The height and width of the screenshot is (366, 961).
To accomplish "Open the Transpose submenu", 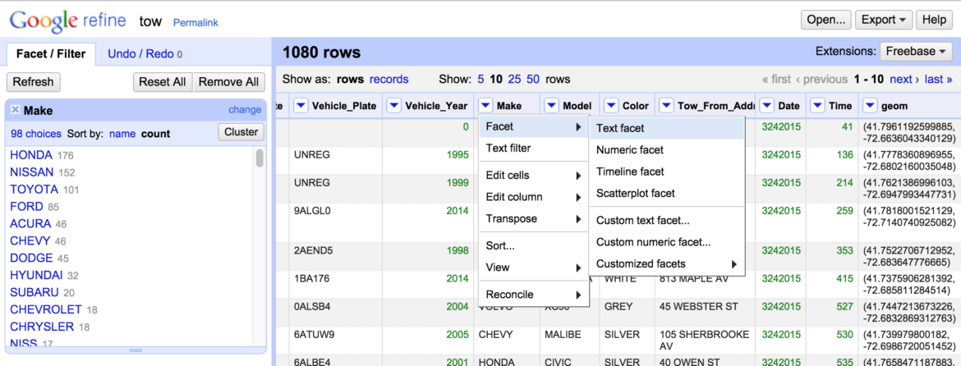I will [533, 218].
